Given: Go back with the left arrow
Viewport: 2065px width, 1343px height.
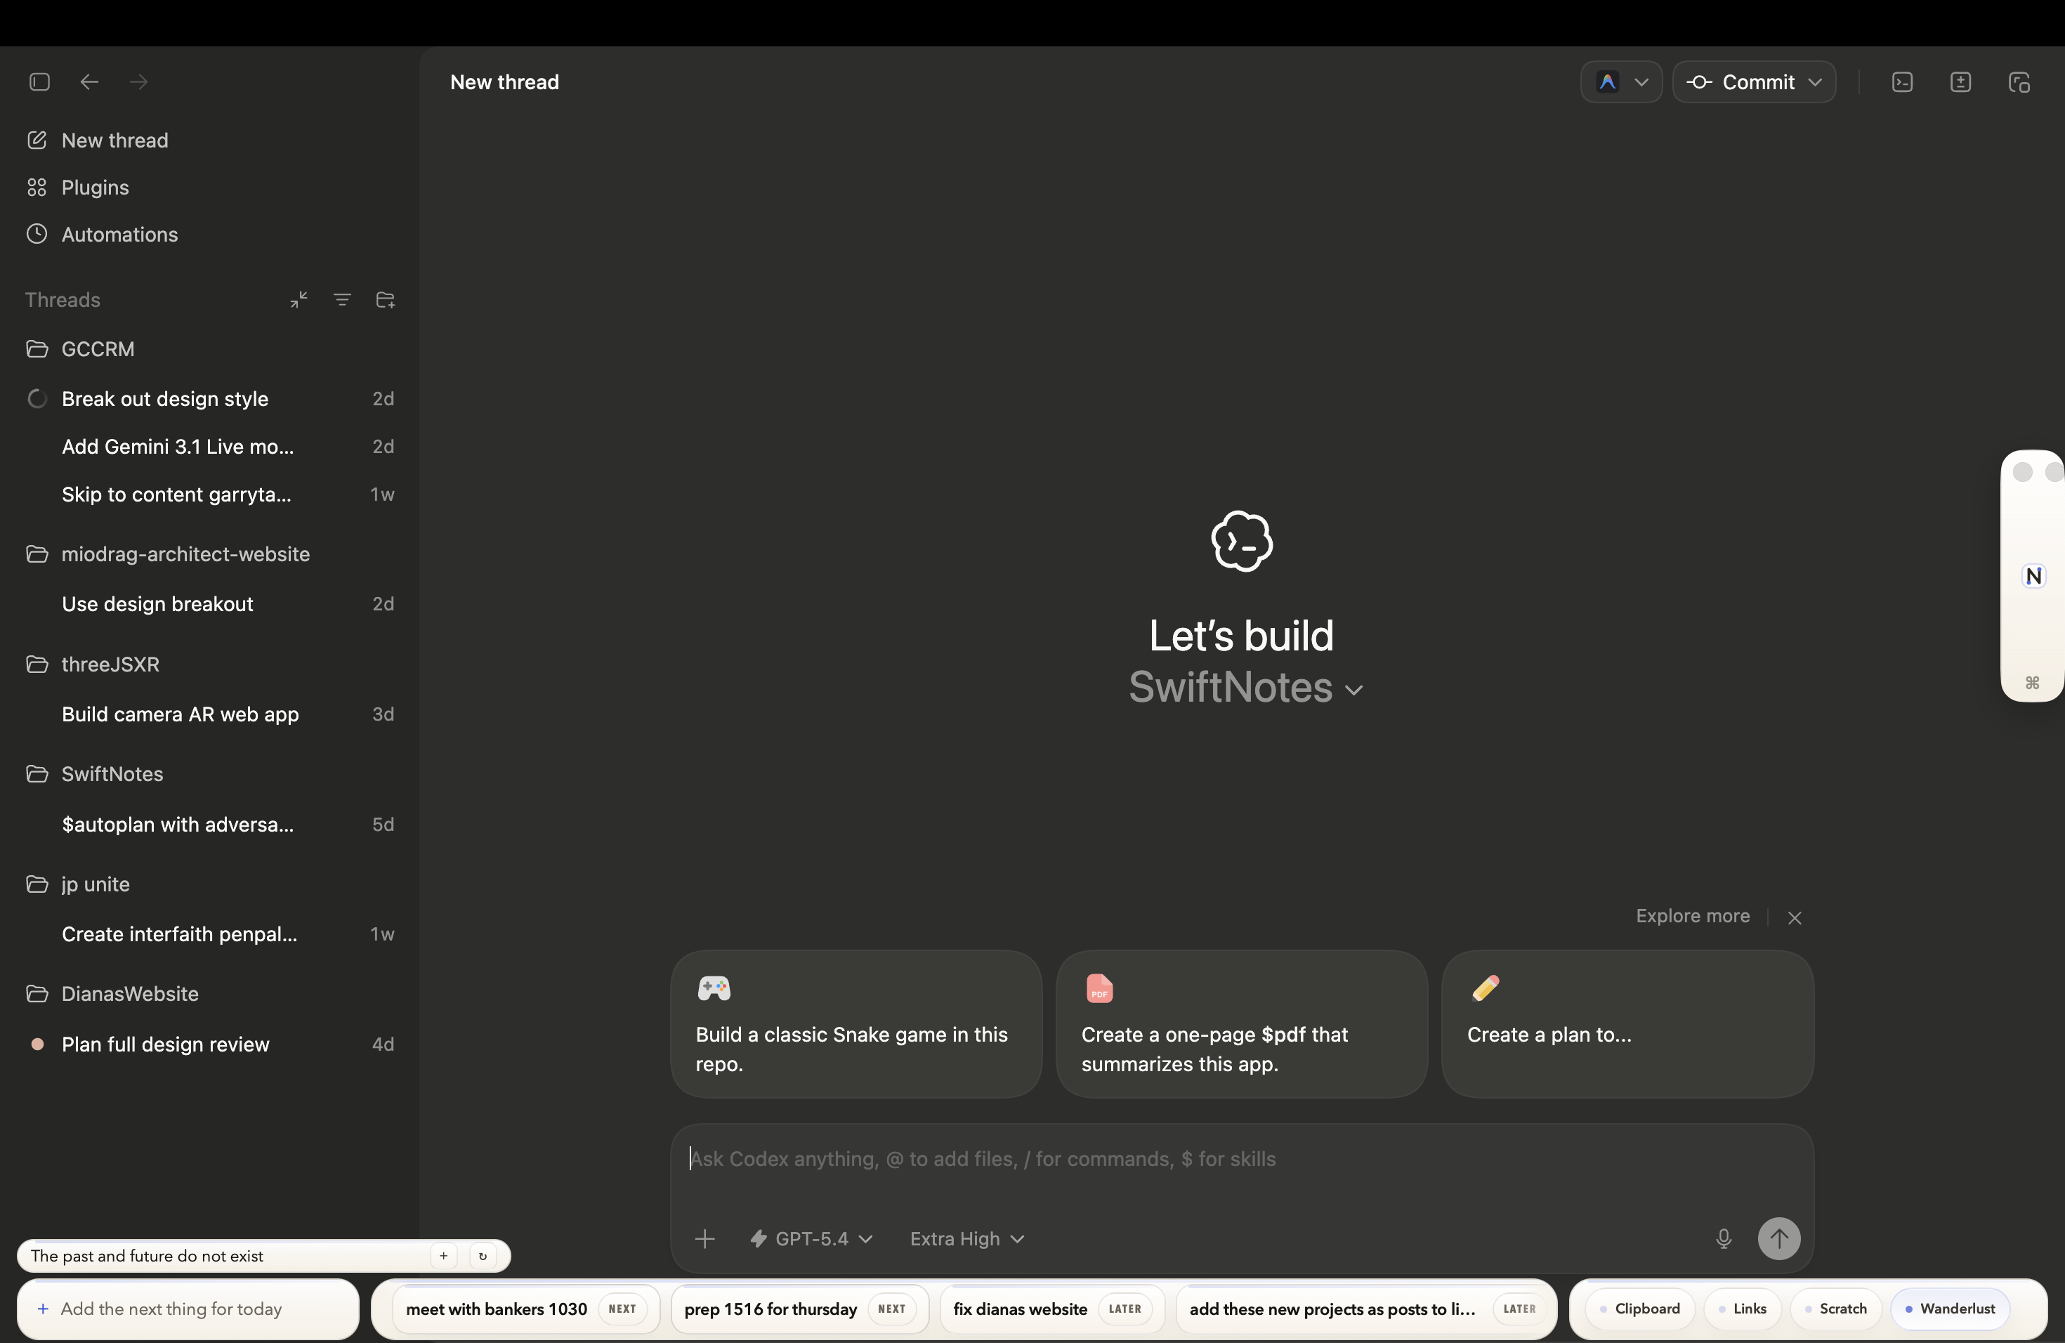Looking at the screenshot, I should coord(89,81).
